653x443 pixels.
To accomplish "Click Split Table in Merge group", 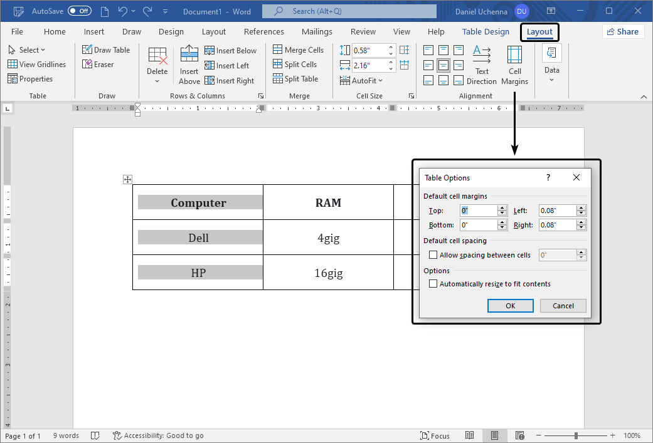I will tap(295, 79).
